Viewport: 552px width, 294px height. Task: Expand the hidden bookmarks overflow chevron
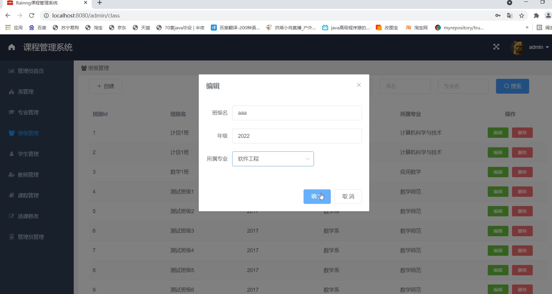527,28
